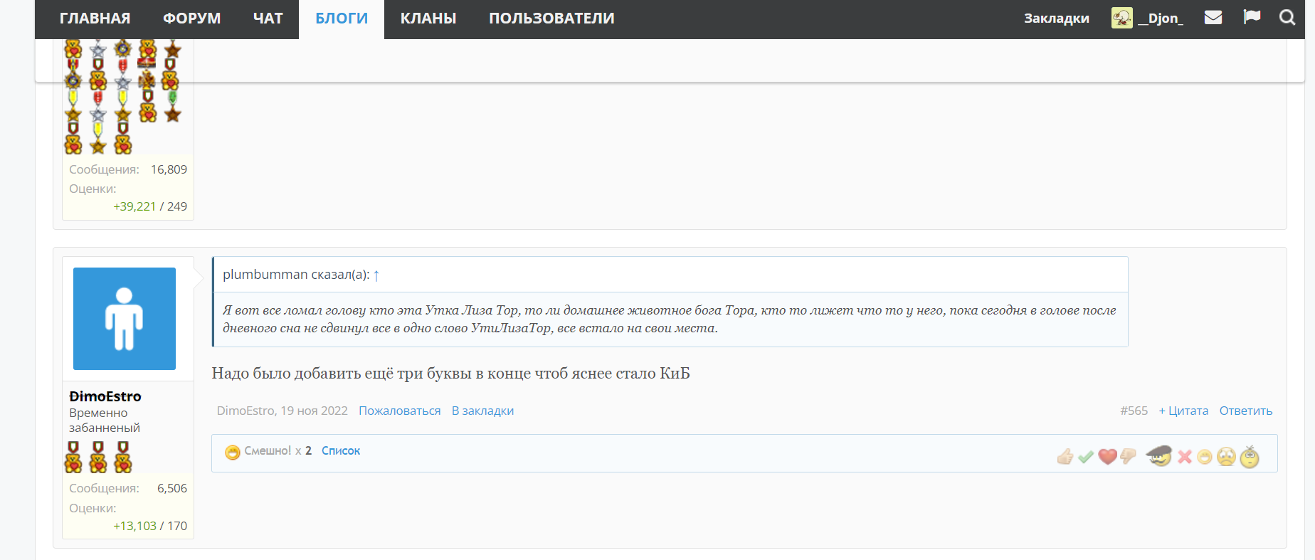Viewport: 1315px width, 560px height.
Task: Open the КЛАНЫ navigation tab
Action: (x=428, y=19)
